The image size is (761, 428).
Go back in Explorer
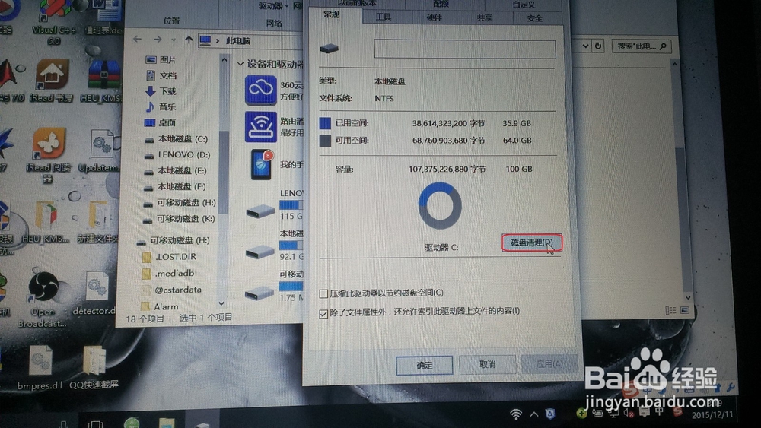137,40
